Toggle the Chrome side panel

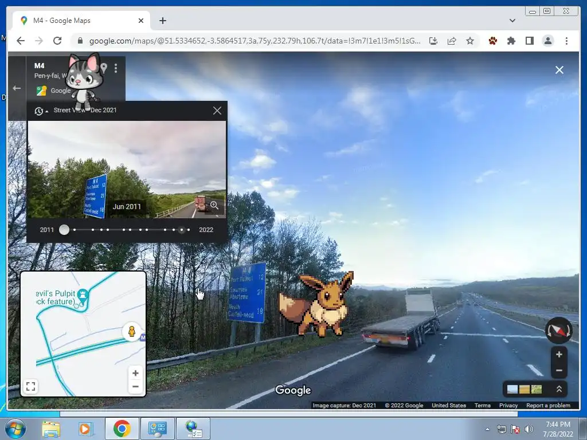coord(529,41)
